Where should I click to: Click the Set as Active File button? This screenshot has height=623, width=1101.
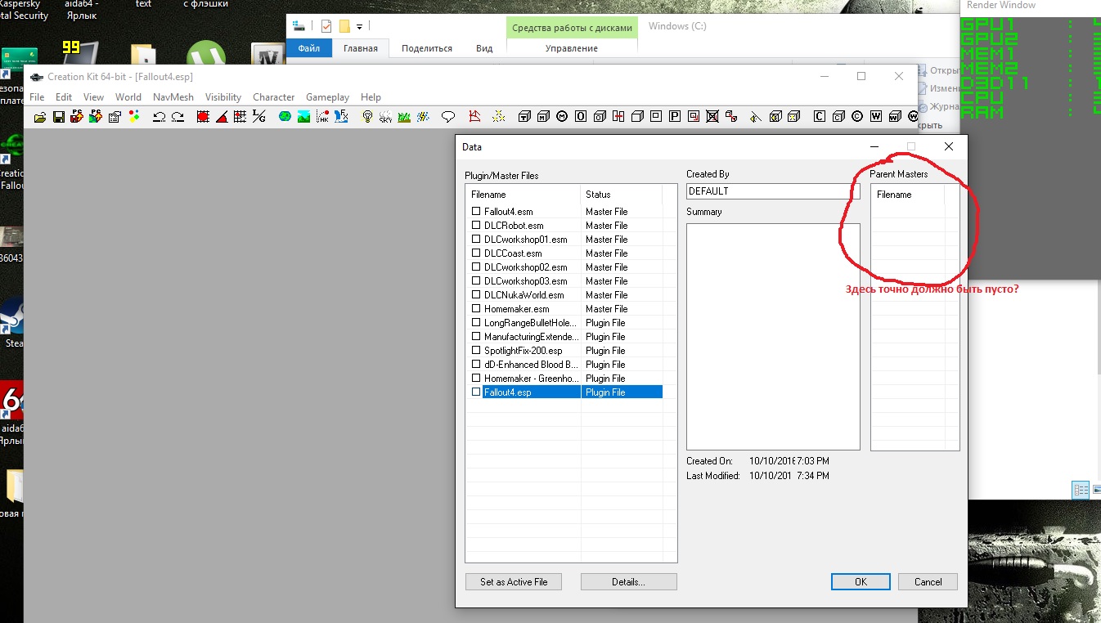tap(514, 582)
